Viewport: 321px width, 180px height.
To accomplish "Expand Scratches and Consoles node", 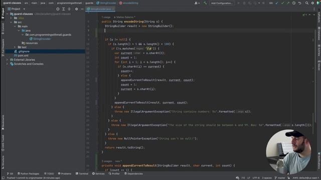I will click(x=8, y=64).
